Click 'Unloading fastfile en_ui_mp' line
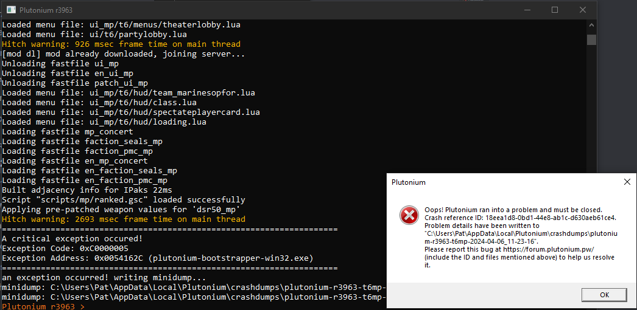 [x=68, y=74]
